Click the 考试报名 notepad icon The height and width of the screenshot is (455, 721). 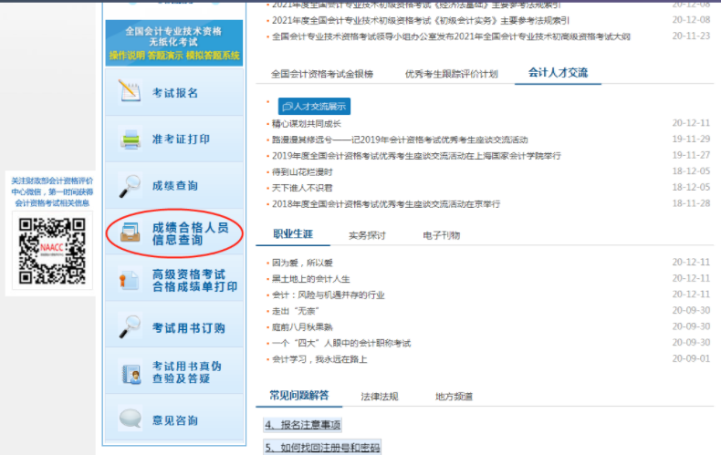[x=130, y=92]
